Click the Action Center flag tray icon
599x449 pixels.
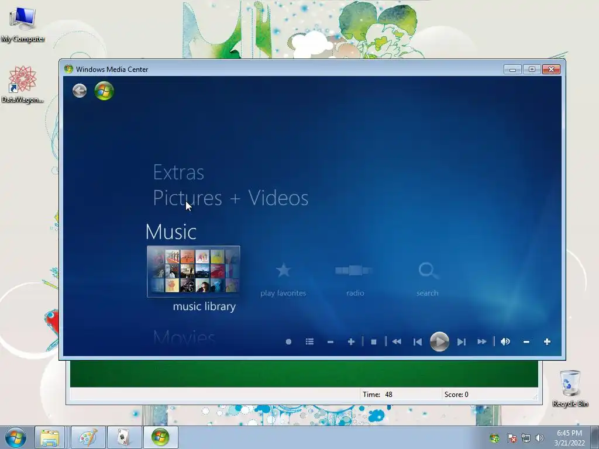coord(512,438)
